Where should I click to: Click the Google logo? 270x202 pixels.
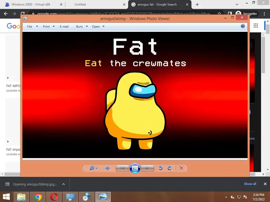point(13,26)
